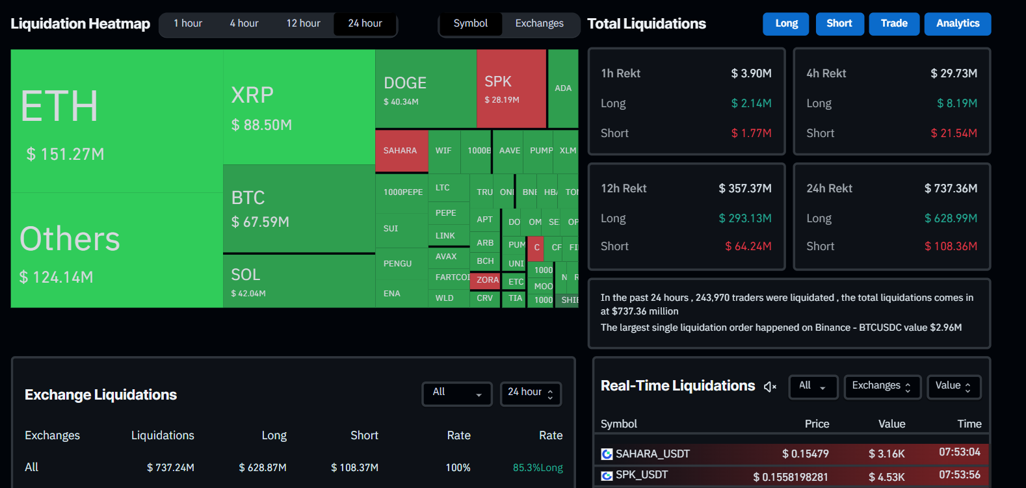The width and height of the screenshot is (1026, 488).
Task: Mute the Real-Time Liquidations sound icon
Action: coord(770,387)
